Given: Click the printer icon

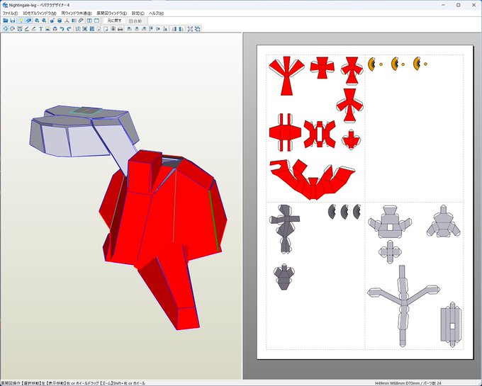Looking at the screenshot, I should 120,29.
